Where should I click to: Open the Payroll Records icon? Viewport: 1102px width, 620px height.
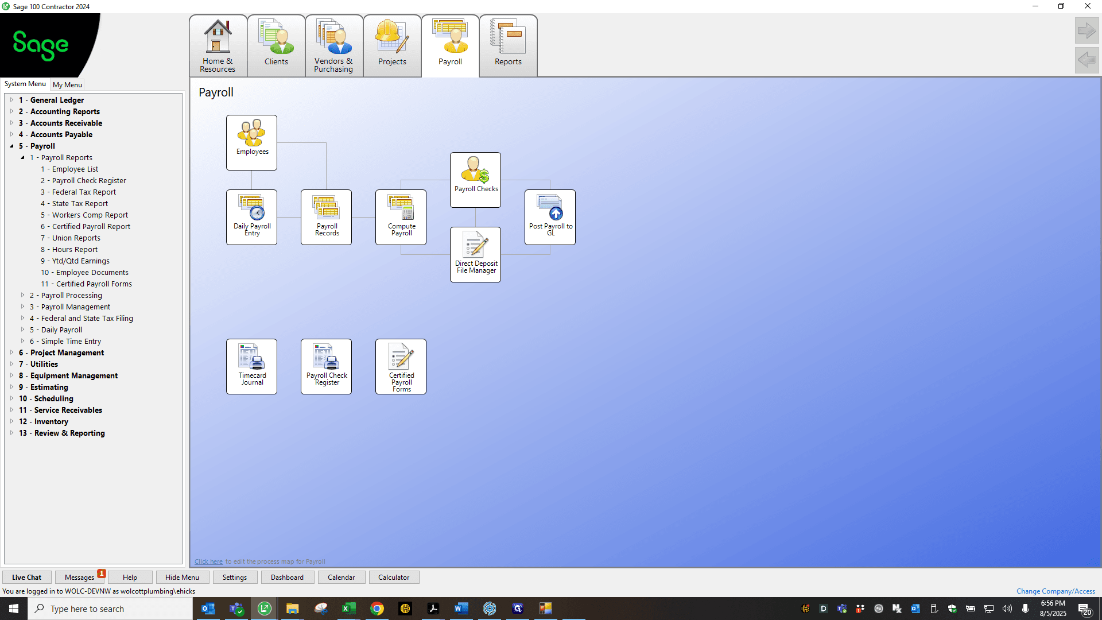326,217
